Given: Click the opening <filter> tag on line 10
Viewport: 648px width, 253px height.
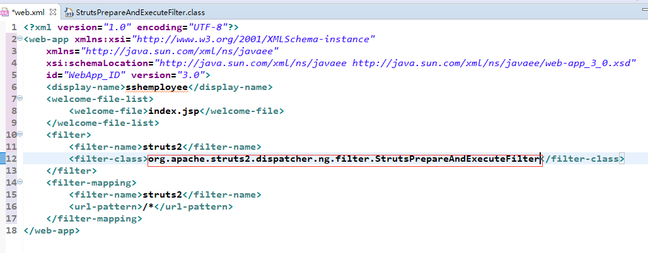Looking at the screenshot, I should [x=69, y=135].
